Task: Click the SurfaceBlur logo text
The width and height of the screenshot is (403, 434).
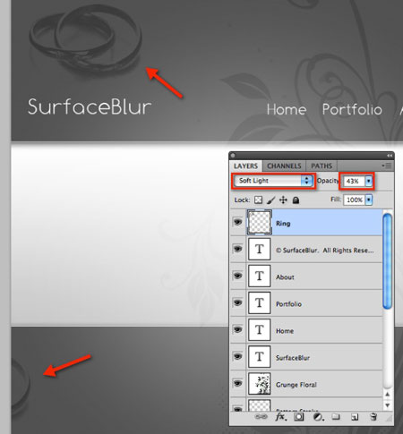Action: click(x=90, y=106)
